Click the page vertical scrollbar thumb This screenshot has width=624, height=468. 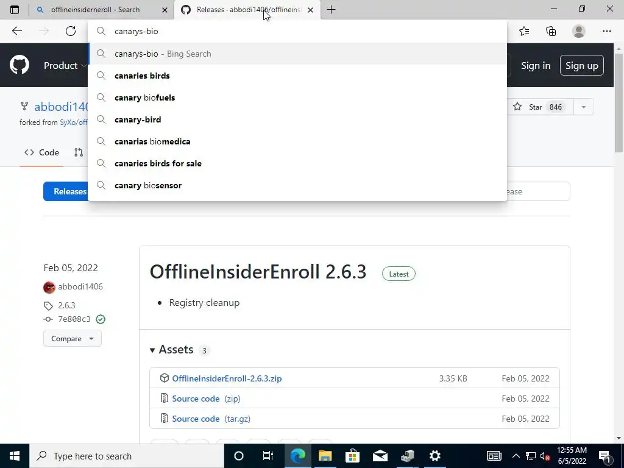tap(619, 102)
